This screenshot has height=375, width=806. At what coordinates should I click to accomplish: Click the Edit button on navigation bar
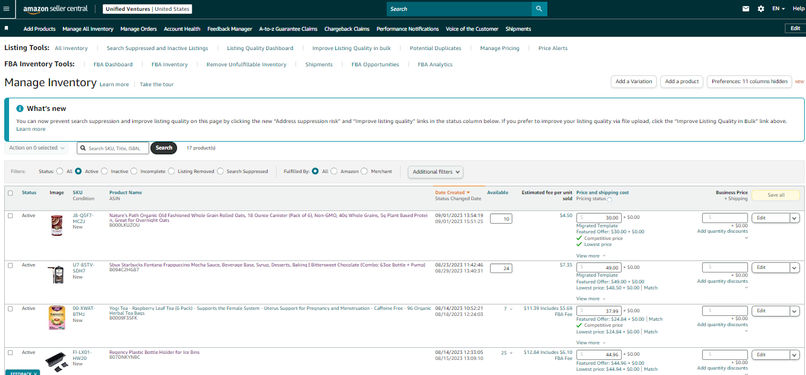tap(795, 28)
